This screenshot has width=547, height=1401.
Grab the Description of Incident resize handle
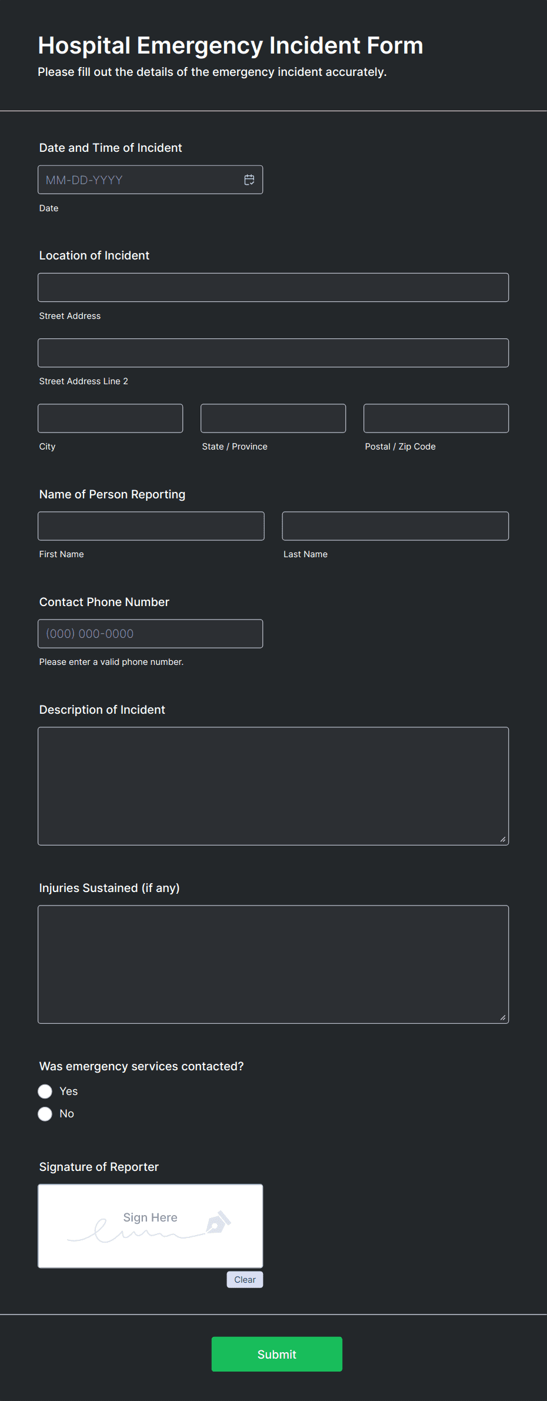tap(503, 840)
